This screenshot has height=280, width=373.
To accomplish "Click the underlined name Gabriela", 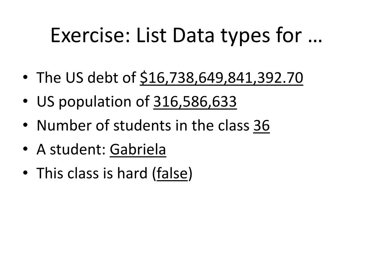I will 138,150.
